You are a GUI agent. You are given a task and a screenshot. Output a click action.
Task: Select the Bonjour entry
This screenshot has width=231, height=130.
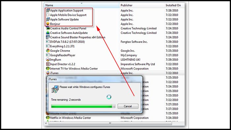55,24
